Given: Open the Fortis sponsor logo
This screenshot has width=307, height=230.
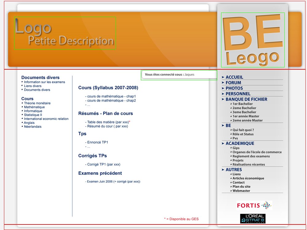Looking at the screenshot, I should pyautogui.click(x=254, y=205).
